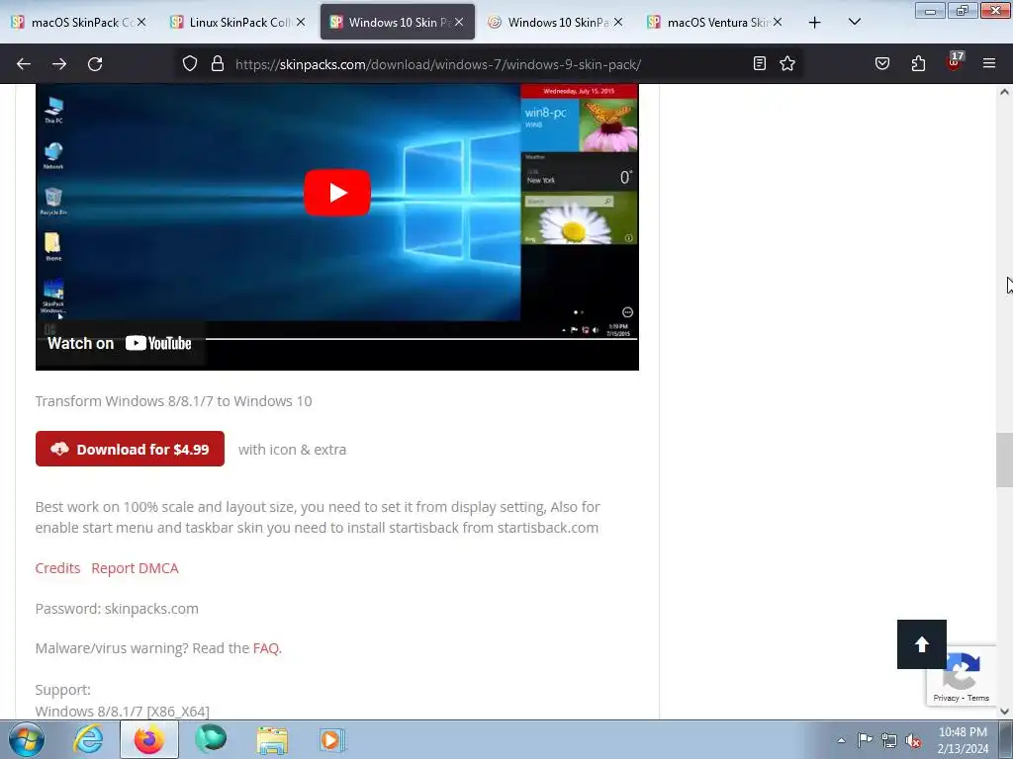Open uBlock extension icon showing 17
The height and width of the screenshot is (759, 1013).
click(955, 62)
